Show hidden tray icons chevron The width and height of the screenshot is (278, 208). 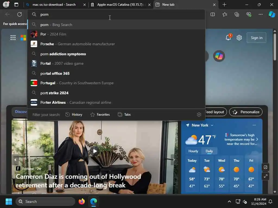(x=229, y=201)
